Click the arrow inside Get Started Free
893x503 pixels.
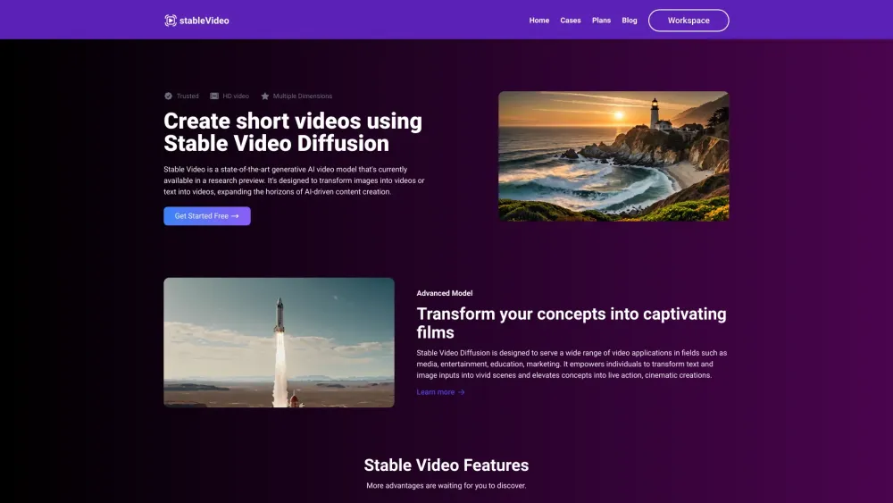235,216
